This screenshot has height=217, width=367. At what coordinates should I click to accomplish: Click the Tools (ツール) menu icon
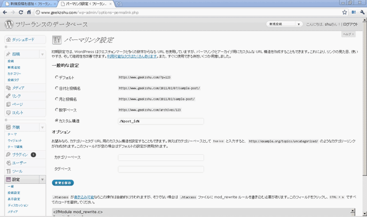click(x=8, y=171)
